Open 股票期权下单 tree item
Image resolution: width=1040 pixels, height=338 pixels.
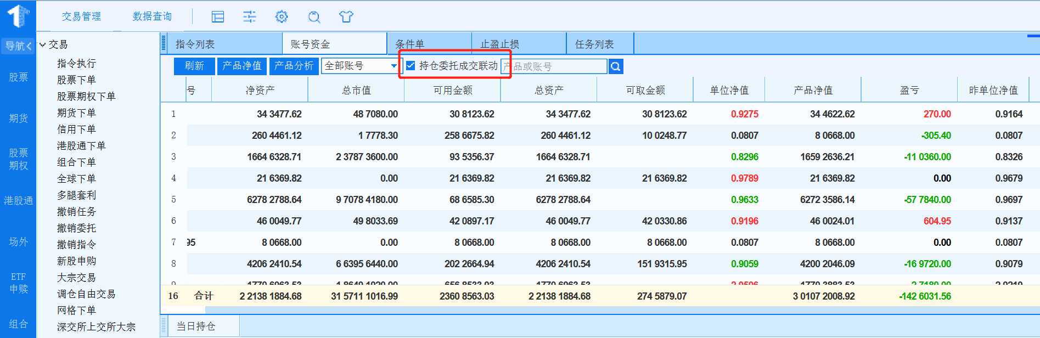(x=86, y=97)
